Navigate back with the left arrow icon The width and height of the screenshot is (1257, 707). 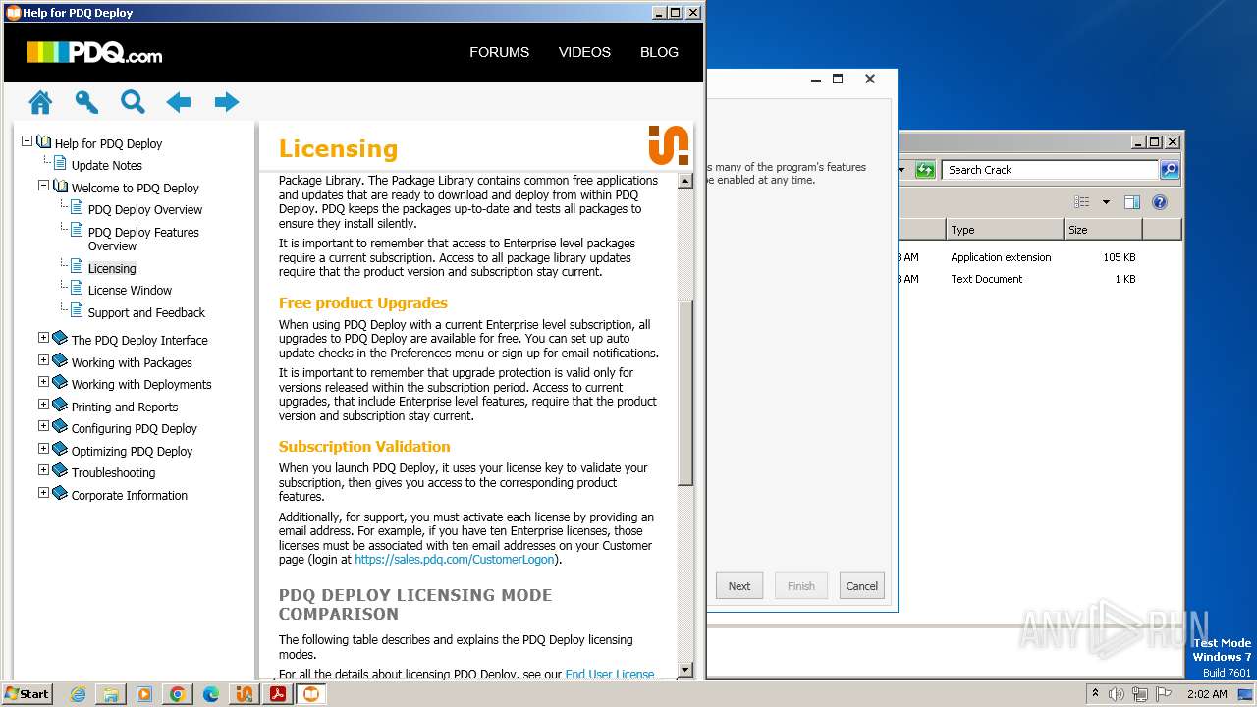[x=179, y=102]
